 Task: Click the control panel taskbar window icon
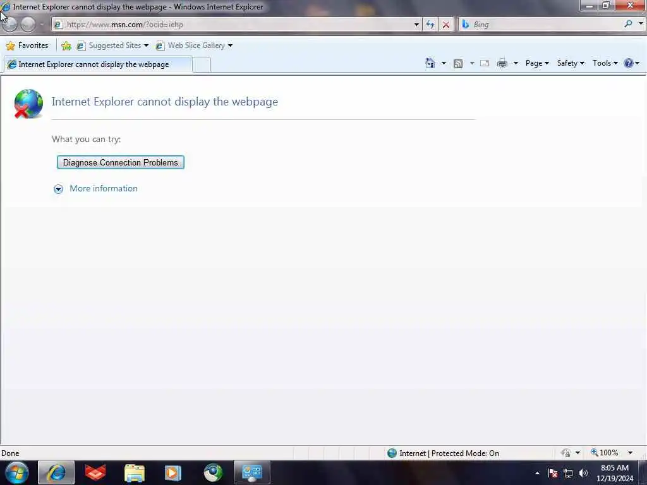pos(252,472)
